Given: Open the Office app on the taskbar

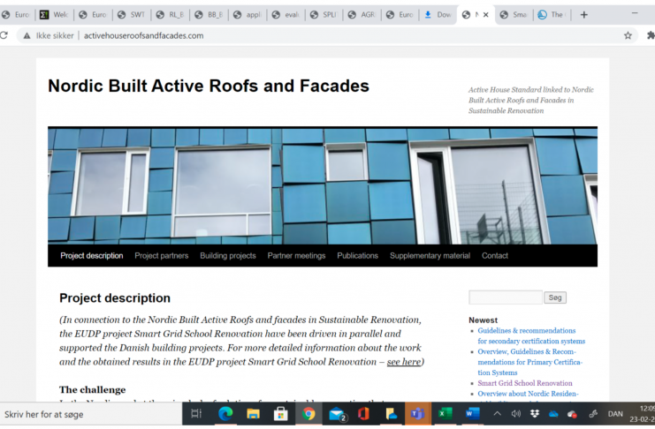Looking at the screenshot, I should coord(363,414).
